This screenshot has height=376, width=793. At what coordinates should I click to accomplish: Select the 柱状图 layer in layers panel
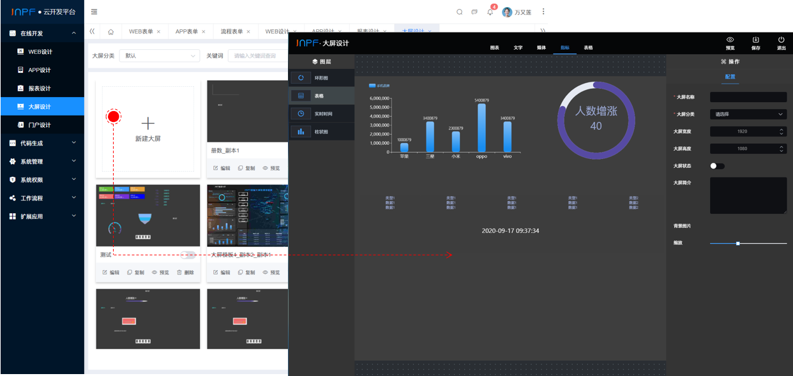321,132
